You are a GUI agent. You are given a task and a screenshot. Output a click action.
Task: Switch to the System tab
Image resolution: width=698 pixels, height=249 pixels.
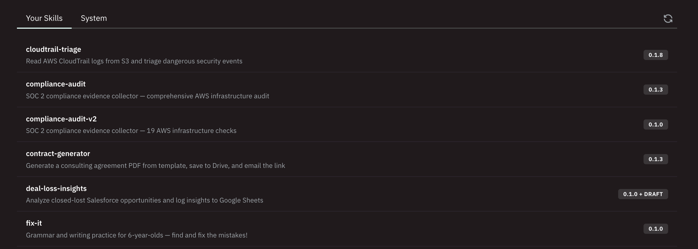point(94,18)
